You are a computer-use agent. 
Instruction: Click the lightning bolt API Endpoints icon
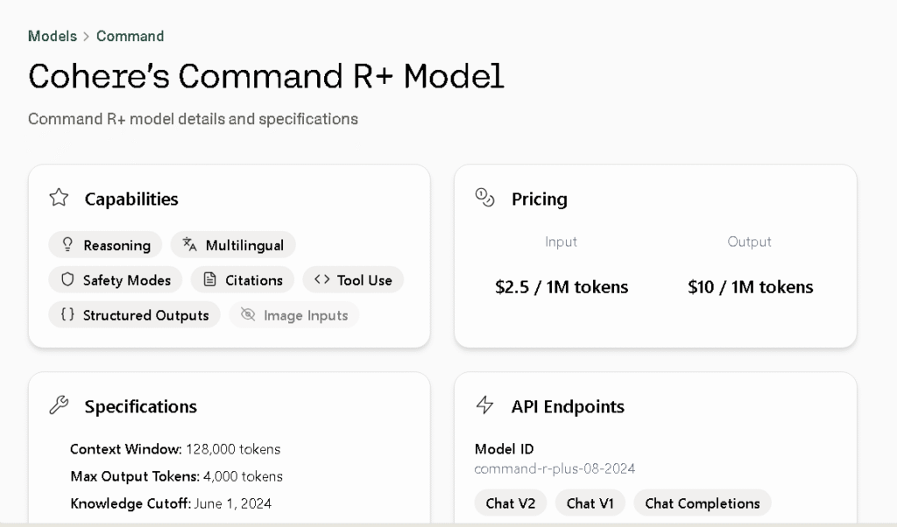[484, 405]
